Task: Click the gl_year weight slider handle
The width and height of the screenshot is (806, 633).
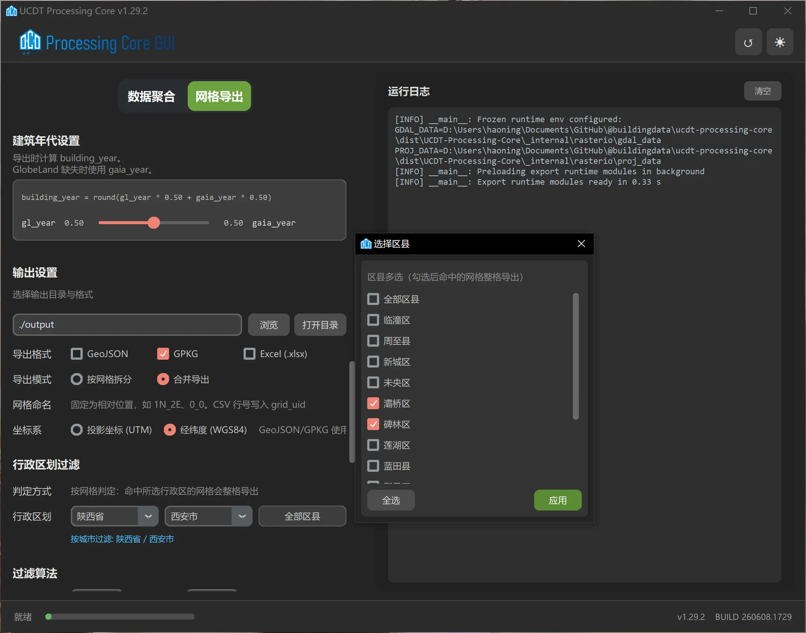Action: tap(154, 223)
